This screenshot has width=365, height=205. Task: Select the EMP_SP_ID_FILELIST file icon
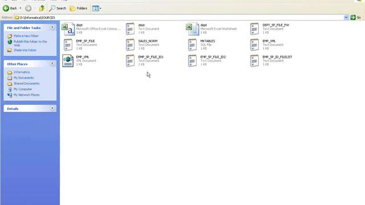click(x=254, y=61)
